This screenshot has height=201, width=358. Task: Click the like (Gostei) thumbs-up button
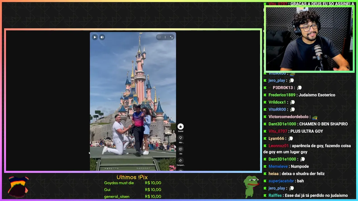[x=181, y=127]
